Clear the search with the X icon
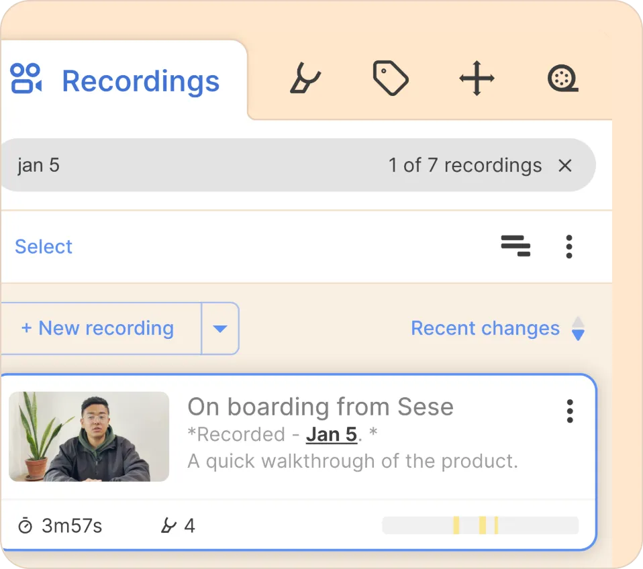The height and width of the screenshot is (569, 643). [x=565, y=166]
